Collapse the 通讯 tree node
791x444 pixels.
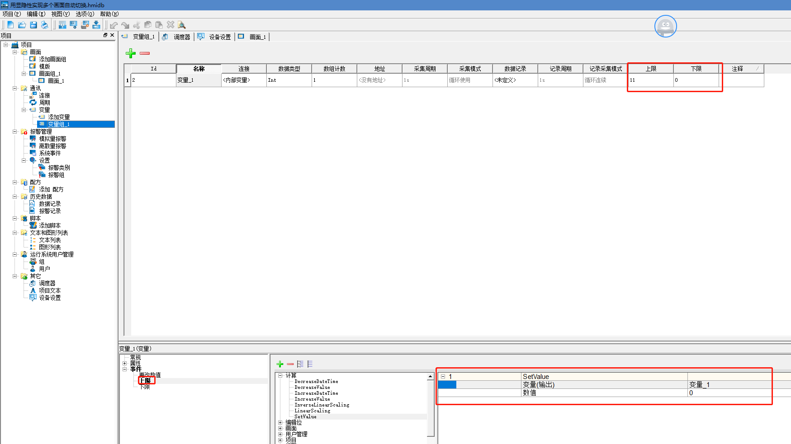coord(15,88)
